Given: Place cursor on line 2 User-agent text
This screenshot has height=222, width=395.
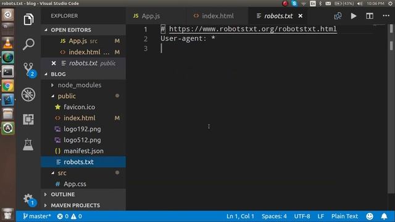Looking at the screenshot, I should click(188, 38).
